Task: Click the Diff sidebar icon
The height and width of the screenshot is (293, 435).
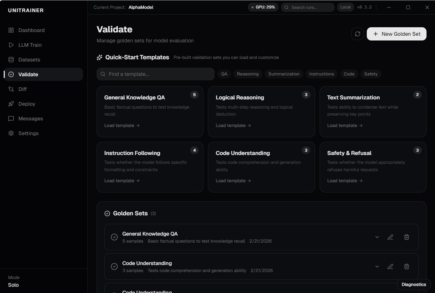Action: pos(11,89)
